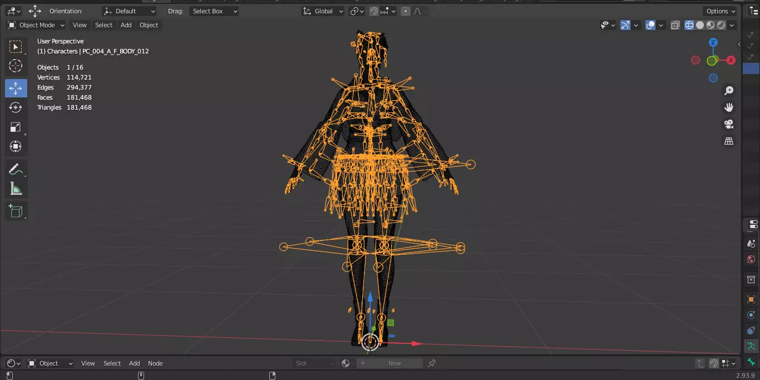Click the blue Z axis gizmo ball

713,42
